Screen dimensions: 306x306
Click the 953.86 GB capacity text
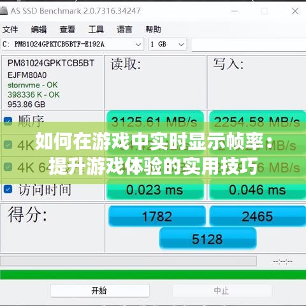[26, 105]
